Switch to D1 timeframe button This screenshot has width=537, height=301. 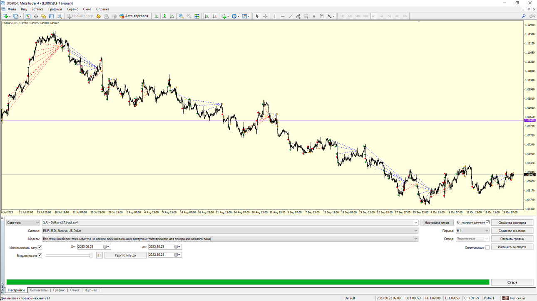tap(389, 16)
